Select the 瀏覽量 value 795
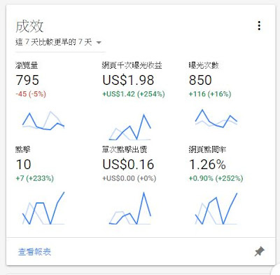 pyautogui.click(x=27, y=80)
